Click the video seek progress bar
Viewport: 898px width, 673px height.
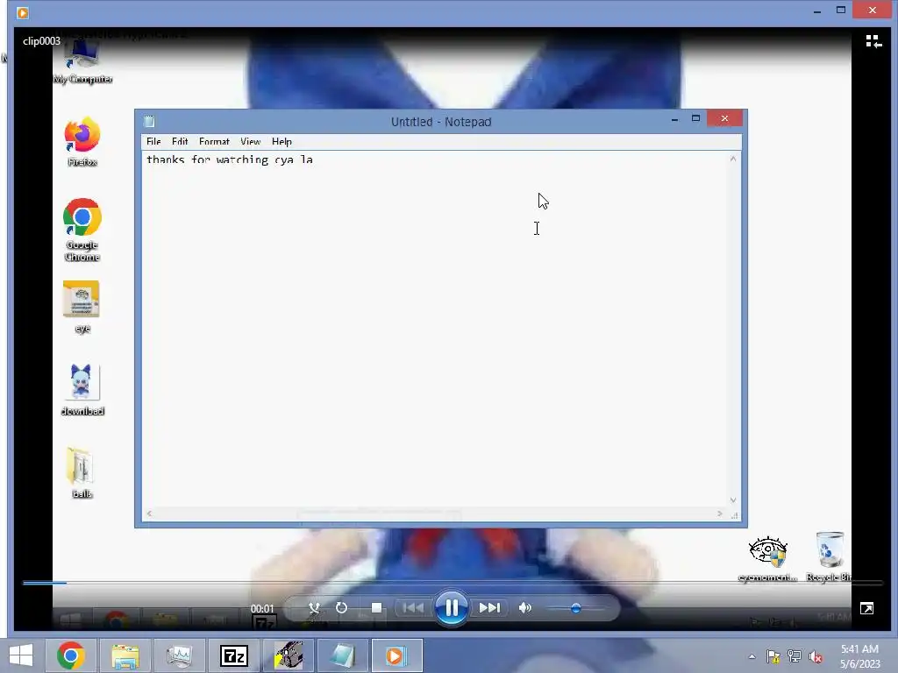coord(453,583)
